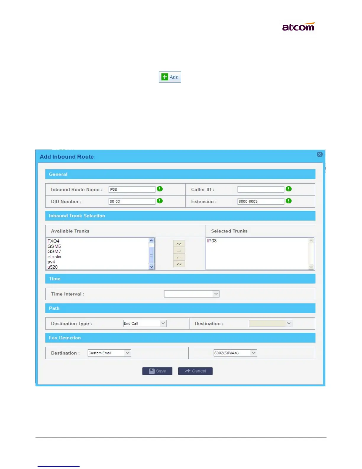
Task: Click the Cancel button
Action: (x=195, y=371)
